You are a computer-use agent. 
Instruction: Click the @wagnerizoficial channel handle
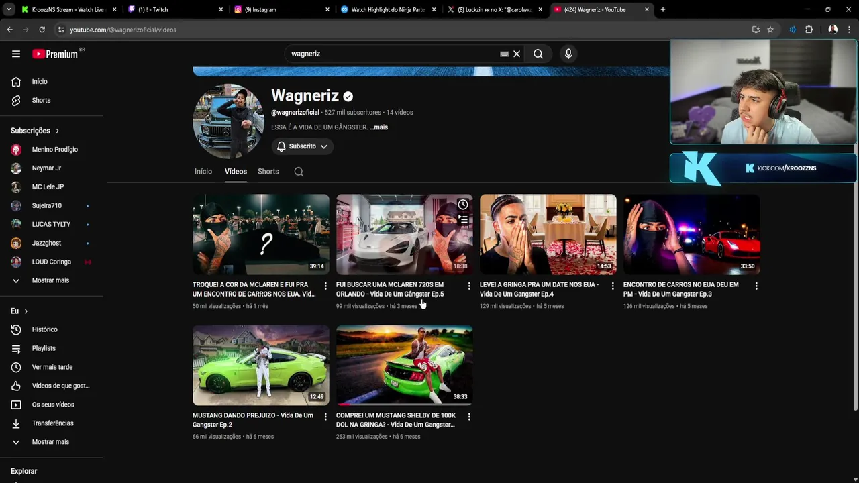click(295, 113)
